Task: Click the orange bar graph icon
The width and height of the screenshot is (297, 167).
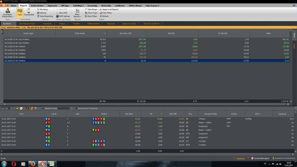Action: 31,109
